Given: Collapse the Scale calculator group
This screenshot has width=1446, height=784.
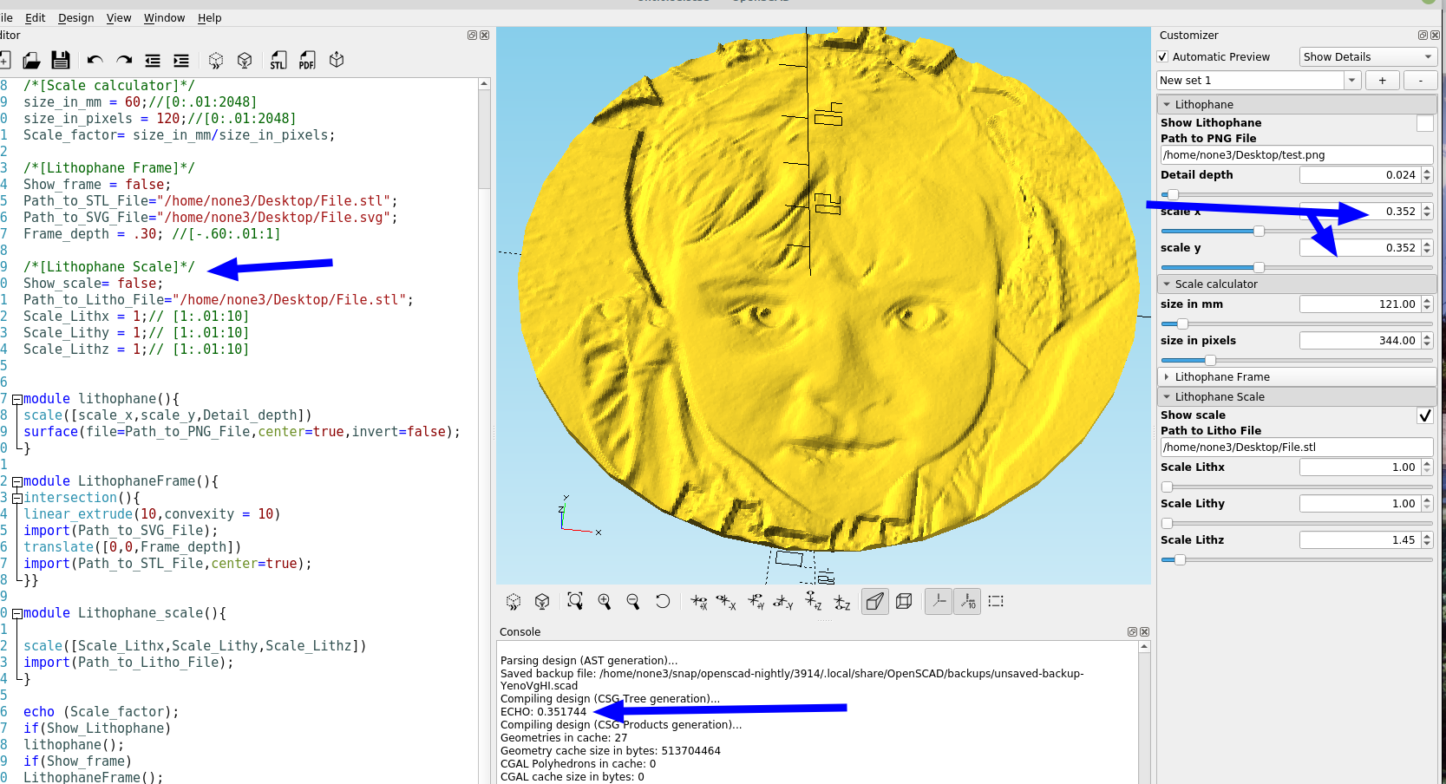Looking at the screenshot, I should point(1167,284).
